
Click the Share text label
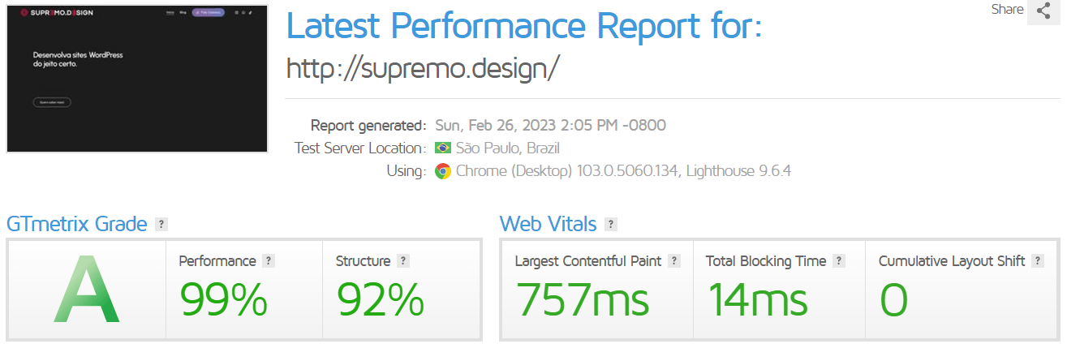pyautogui.click(x=1007, y=10)
